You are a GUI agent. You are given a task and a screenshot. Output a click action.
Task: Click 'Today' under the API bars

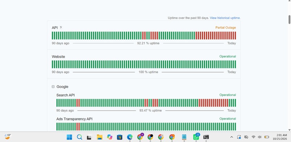point(232,43)
